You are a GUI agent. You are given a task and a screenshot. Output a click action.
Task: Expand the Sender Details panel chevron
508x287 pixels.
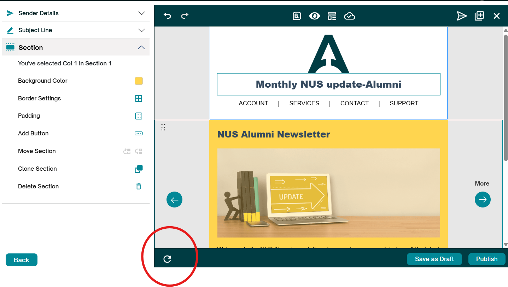click(x=141, y=13)
